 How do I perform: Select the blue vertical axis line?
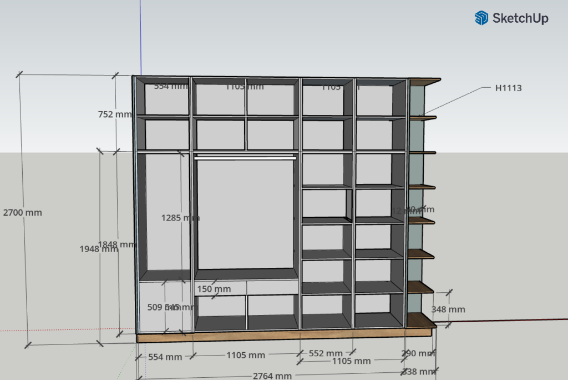[140, 33]
